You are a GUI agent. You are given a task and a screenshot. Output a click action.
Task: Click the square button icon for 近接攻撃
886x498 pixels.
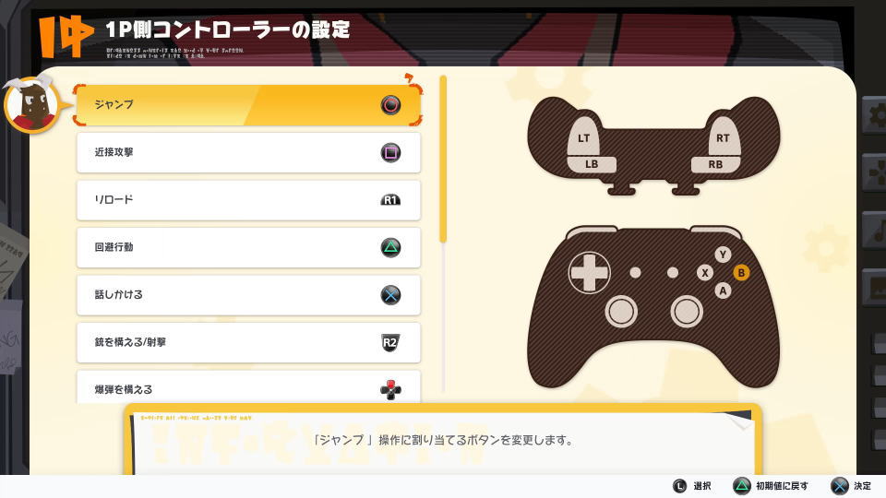pyautogui.click(x=390, y=152)
